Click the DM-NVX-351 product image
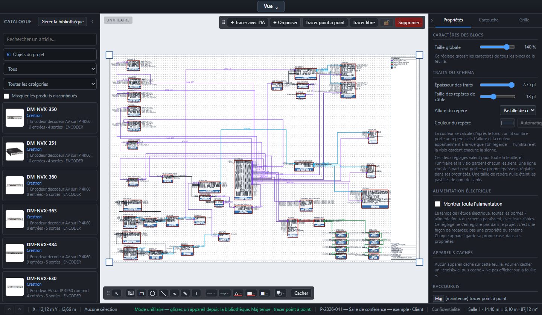This screenshot has height=315, width=542. pos(15,151)
